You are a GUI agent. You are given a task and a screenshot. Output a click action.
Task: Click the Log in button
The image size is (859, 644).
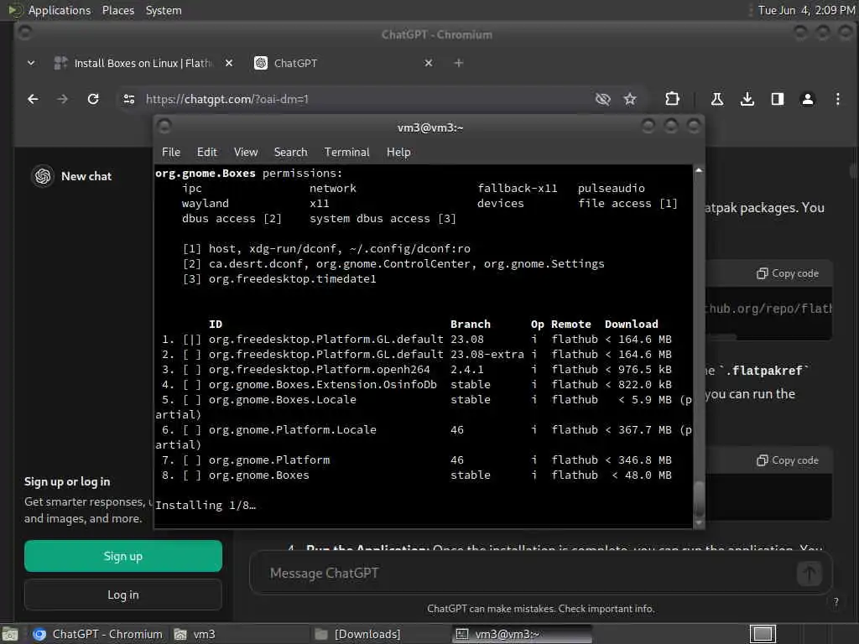123,595
